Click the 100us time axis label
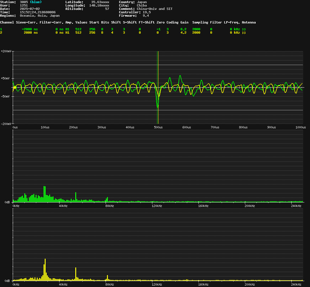This screenshot has width=310, height=287. point(45,128)
